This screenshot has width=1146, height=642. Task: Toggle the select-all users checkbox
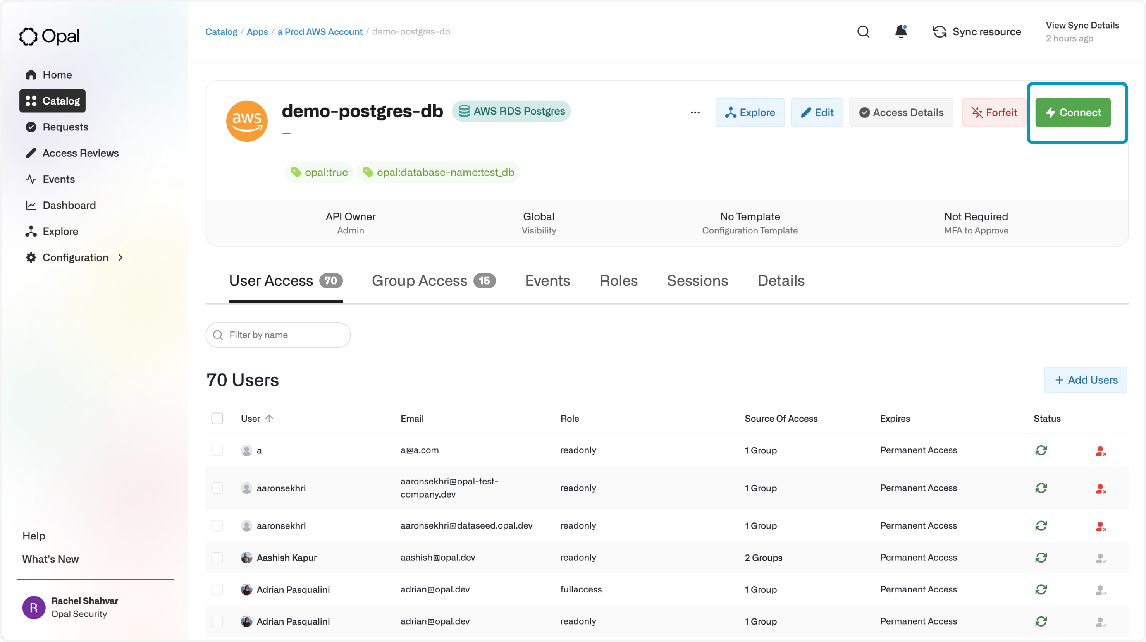[x=217, y=418]
